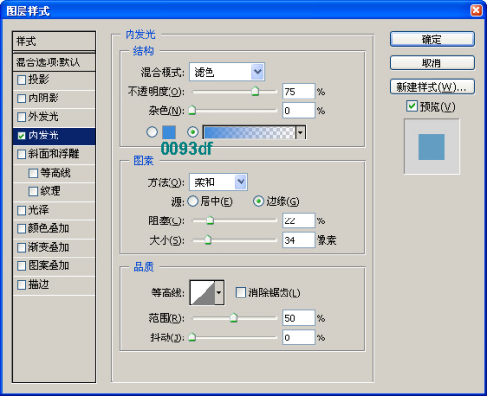Select the solid color radio button
Screen dimensions: 487x396
(x=152, y=132)
